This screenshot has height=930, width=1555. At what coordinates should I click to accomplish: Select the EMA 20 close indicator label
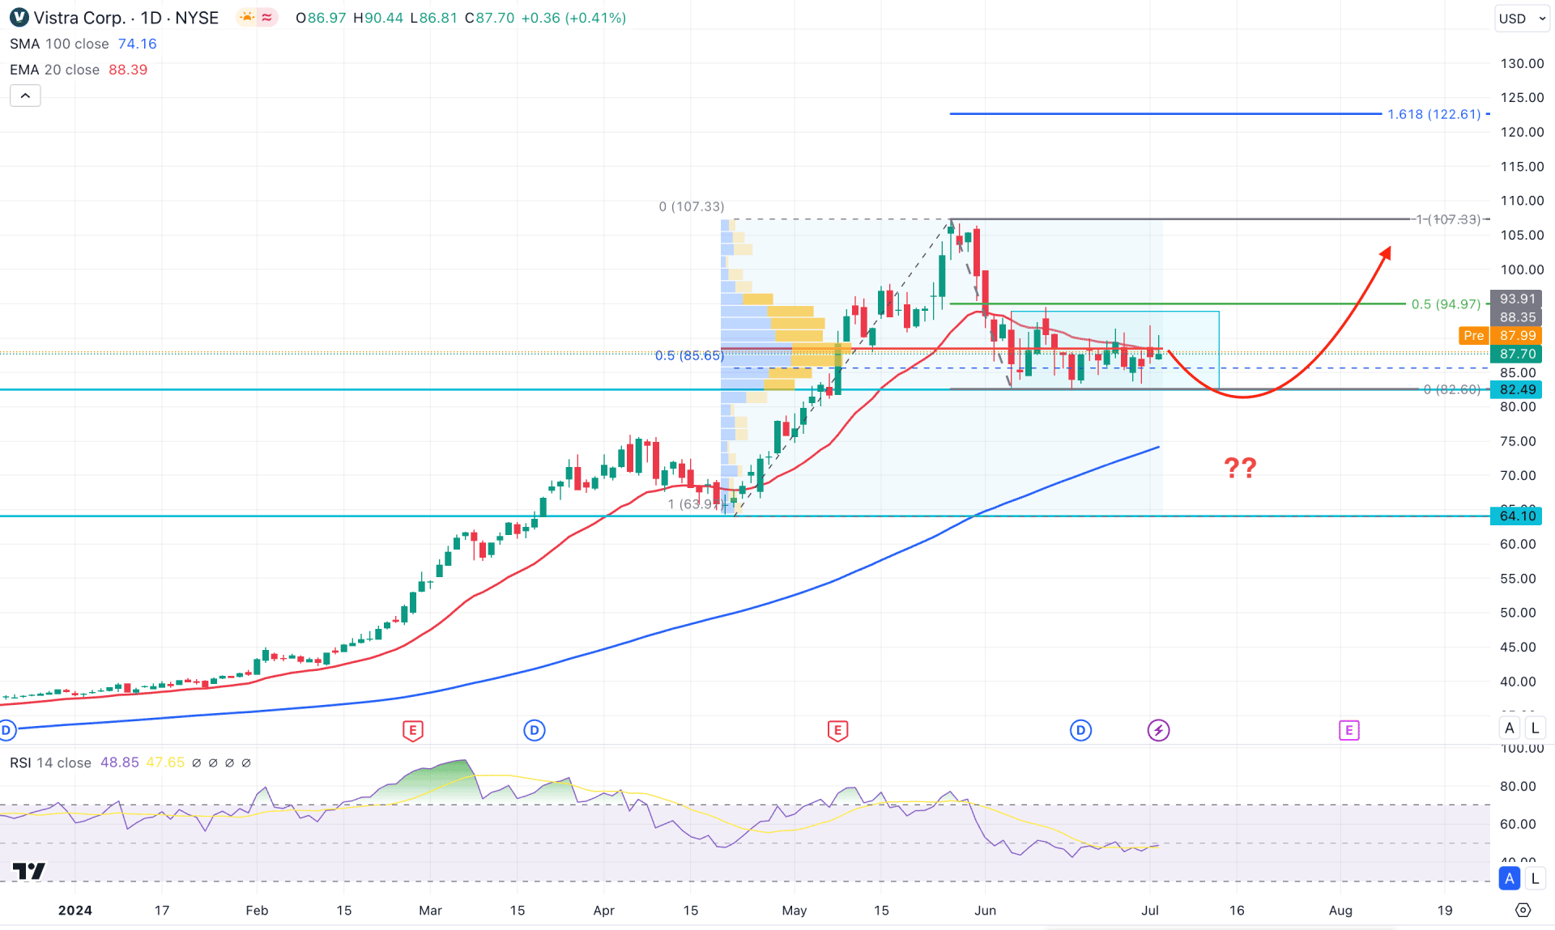(54, 70)
